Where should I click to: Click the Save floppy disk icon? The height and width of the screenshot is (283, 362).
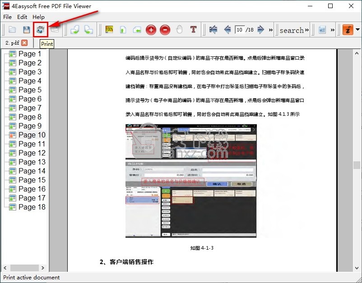[x=27, y=30]
